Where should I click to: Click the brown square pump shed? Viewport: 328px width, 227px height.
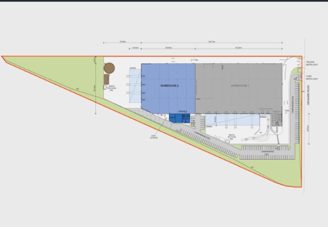point(107,78)
